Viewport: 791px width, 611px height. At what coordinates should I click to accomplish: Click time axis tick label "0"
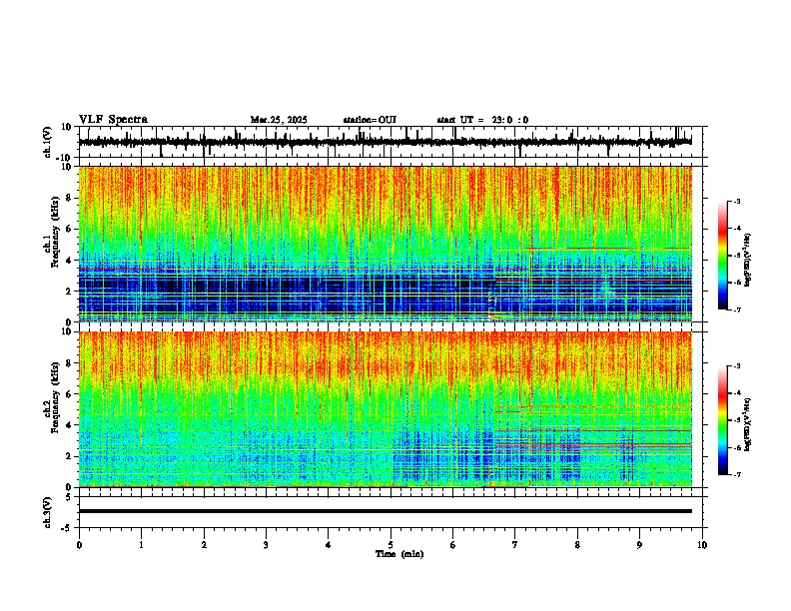tap(79, 545)
